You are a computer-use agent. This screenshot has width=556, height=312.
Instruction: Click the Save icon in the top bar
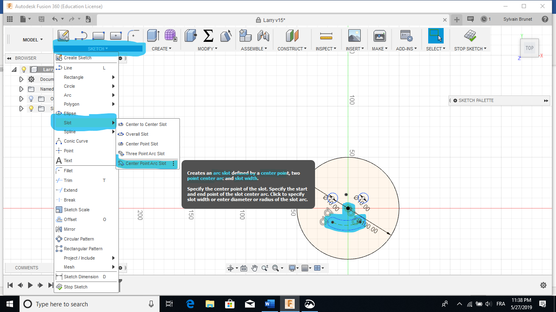pyautogui.click(x=41, y=19)
